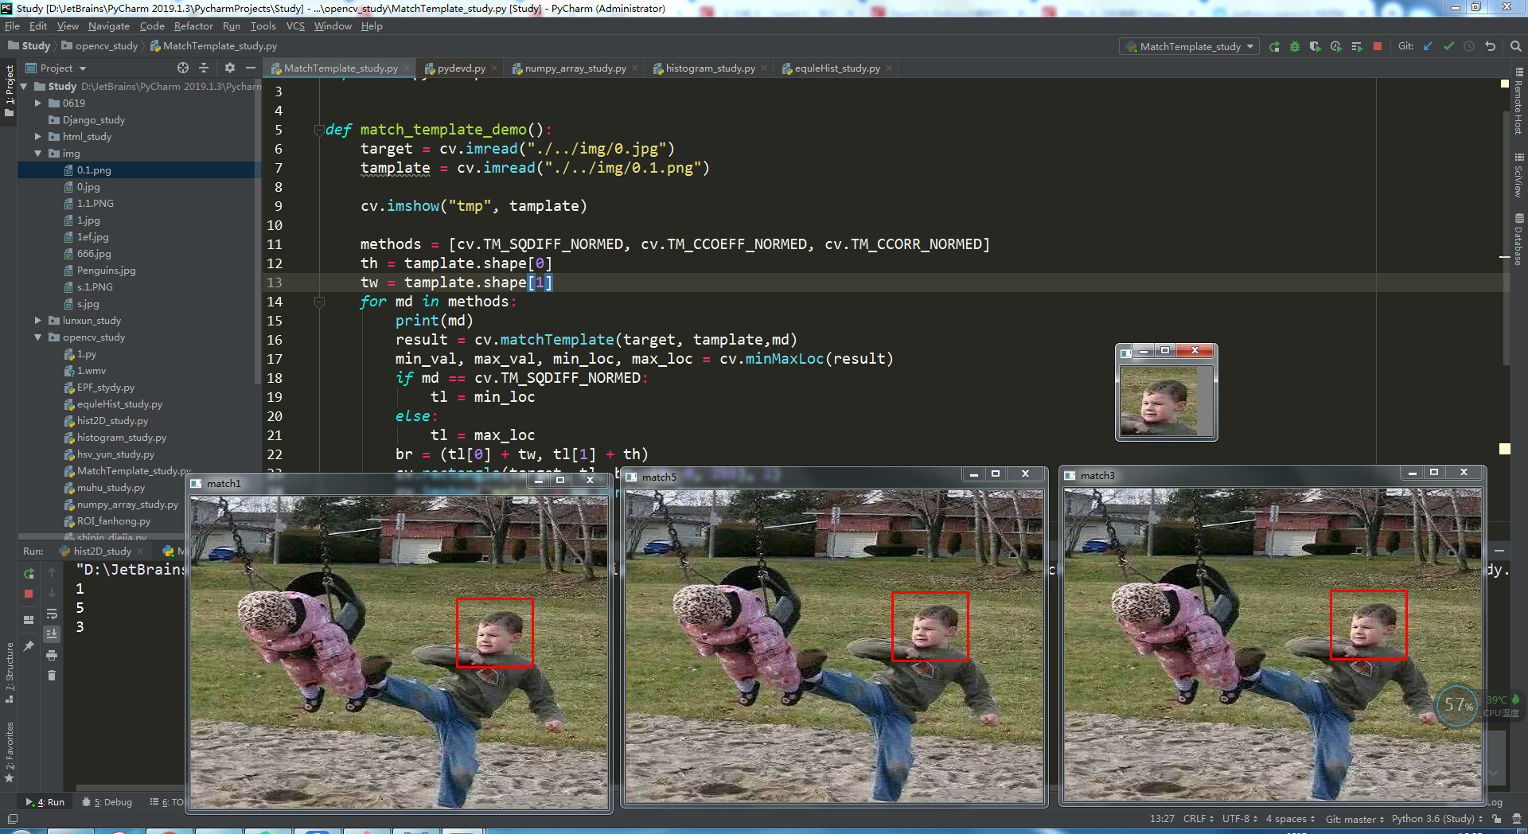Open Project panel settings gear
The height and width of the screenshot is (834, 1528).
pyautogui.click(x=229, y=68)
